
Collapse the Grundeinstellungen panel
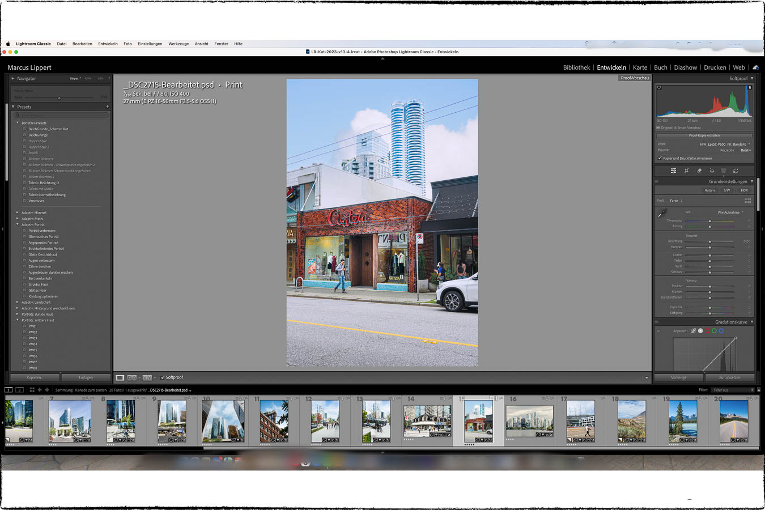752,181
